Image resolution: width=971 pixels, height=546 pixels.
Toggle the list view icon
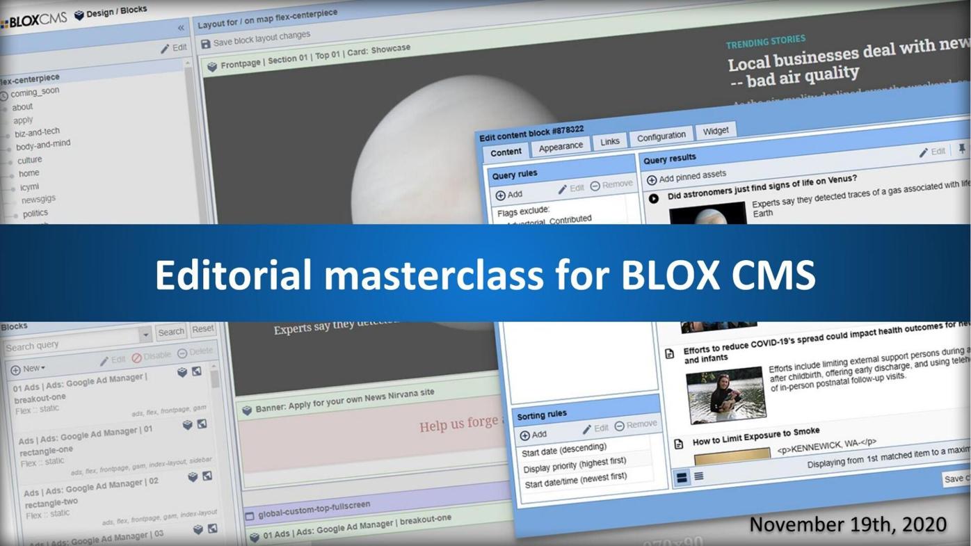(699, 476)
